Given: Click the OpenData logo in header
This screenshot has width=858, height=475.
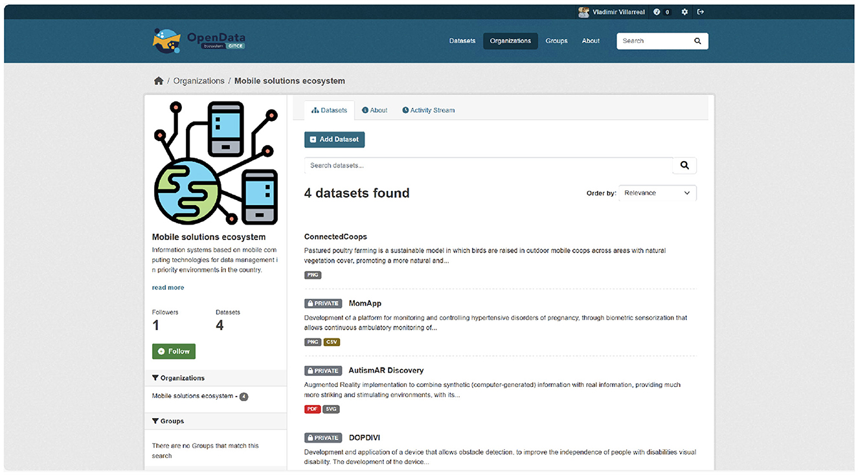Looking at the screenshot, I should pos(198,41).
